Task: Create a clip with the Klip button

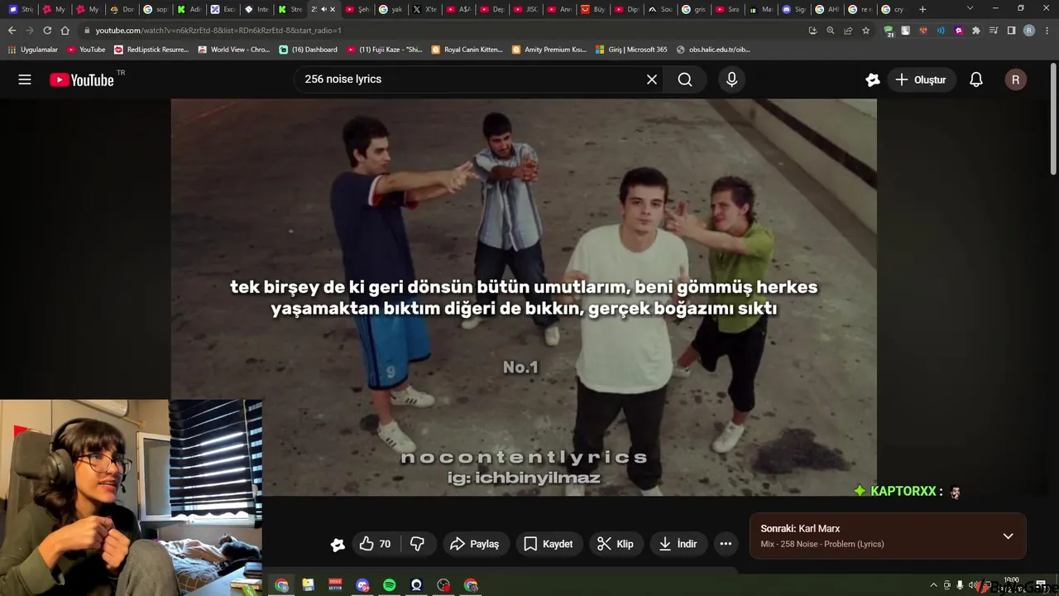Action: (x=616, y=544)
